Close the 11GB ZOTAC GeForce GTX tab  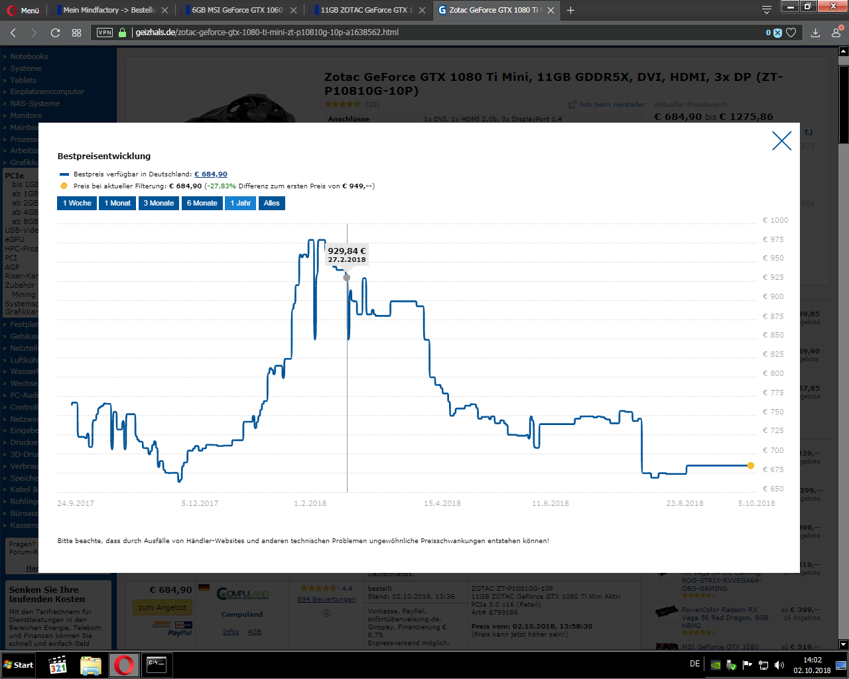[422, 10]
